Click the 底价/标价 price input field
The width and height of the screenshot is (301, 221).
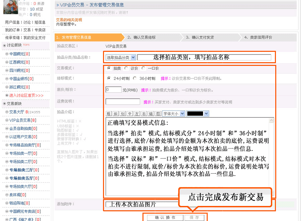pos(113,90)
